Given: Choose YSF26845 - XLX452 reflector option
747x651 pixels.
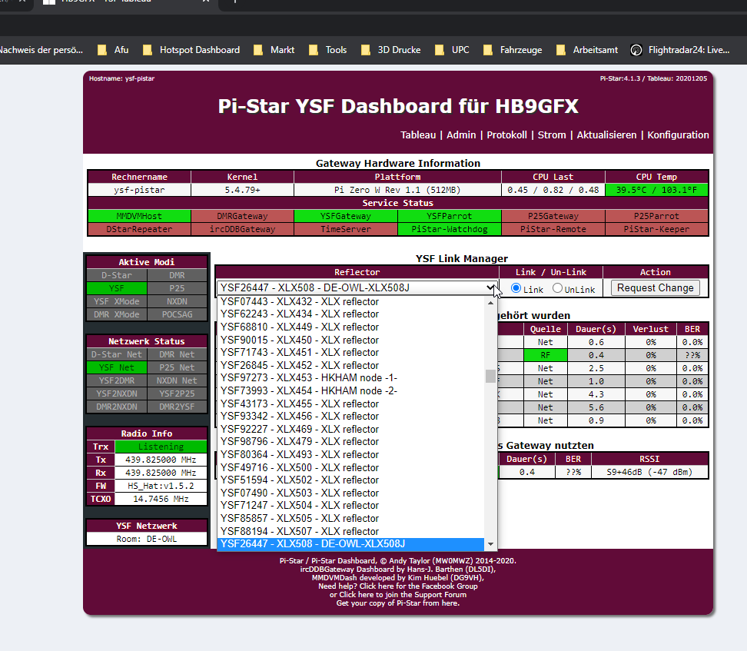Looking at the screenshot, I should point(350,366).
